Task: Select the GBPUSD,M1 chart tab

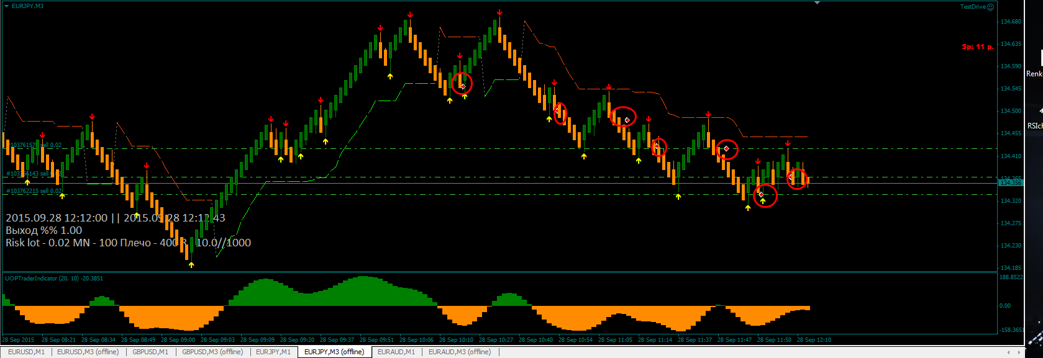Action: coord(150,352)
